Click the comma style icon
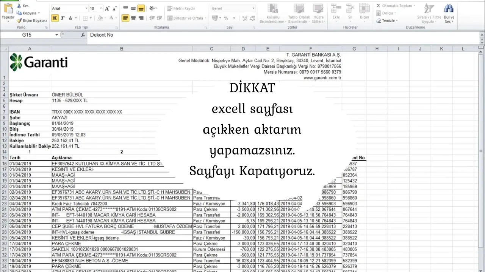The height and width of the screenshot is (272, 485). click(234, 18)
